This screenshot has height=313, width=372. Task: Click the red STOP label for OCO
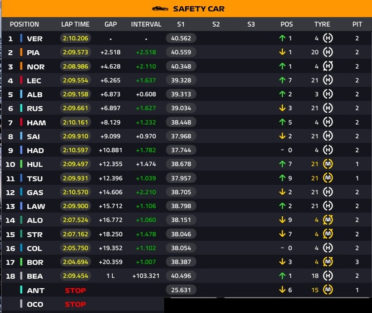pos(76,304)
